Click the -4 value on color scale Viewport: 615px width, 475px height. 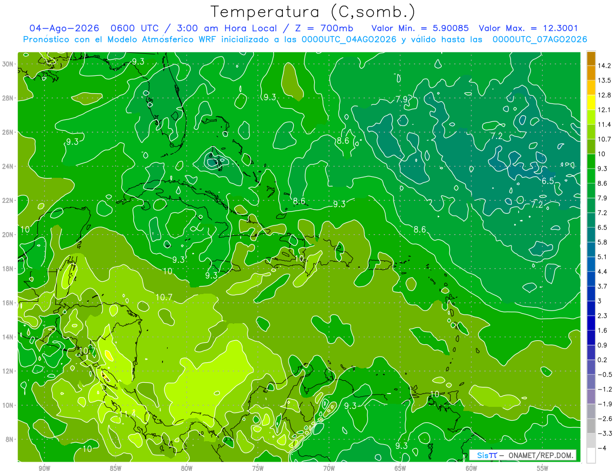coord(602,448)
